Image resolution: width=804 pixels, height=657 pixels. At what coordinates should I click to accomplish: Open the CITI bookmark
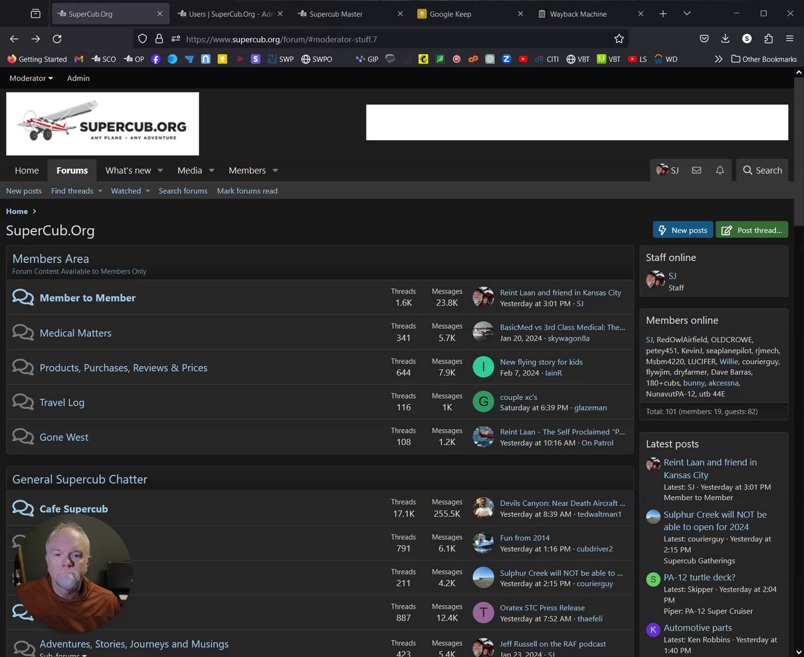(x=546, y=59)
